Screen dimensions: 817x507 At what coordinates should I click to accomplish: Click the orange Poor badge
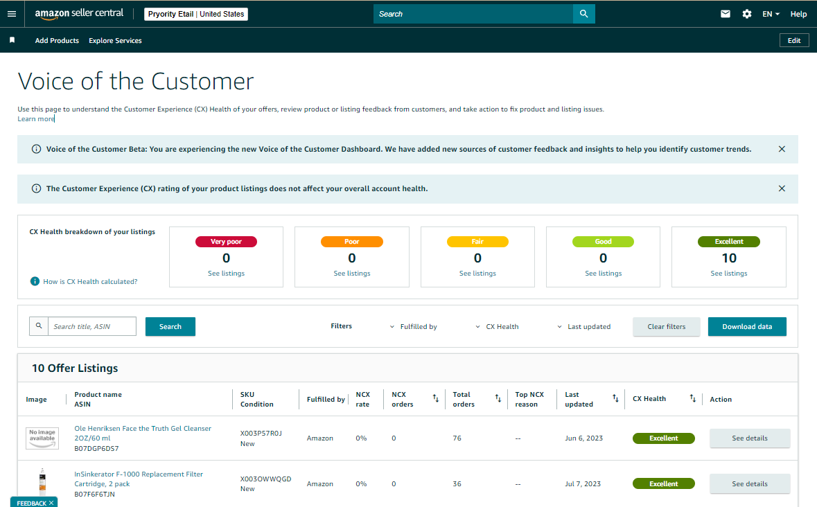[352, 242]
